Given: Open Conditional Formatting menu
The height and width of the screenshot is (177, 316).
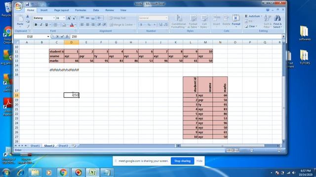Looking at the screenshot, I should [x=178, y=21].
